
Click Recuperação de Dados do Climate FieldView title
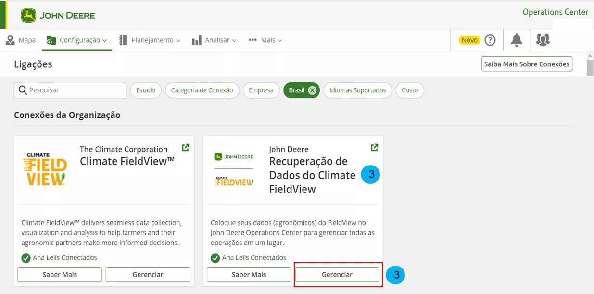coord(312,175)
